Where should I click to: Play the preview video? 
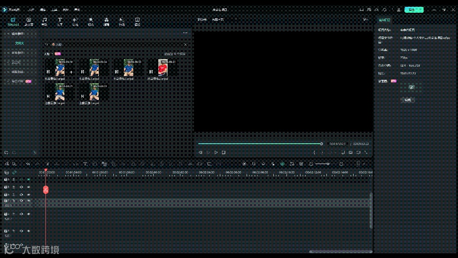tap(216, 153)
